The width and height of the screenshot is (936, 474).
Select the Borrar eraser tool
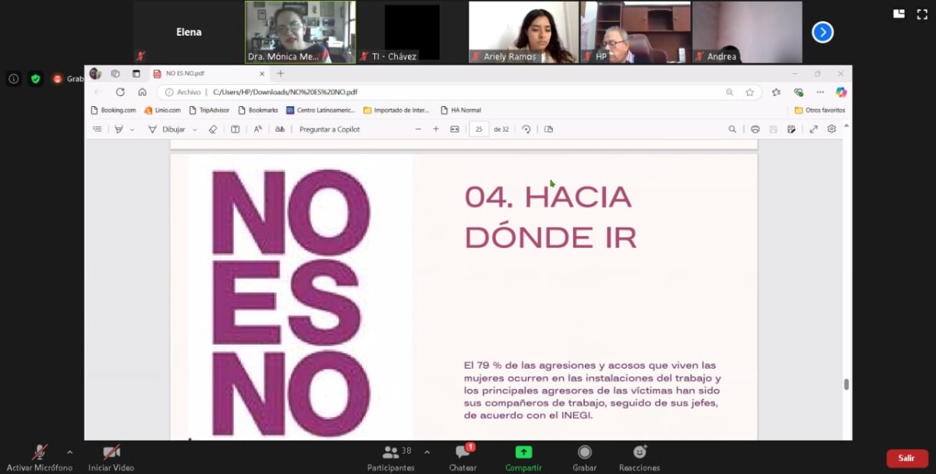point(213,129)
